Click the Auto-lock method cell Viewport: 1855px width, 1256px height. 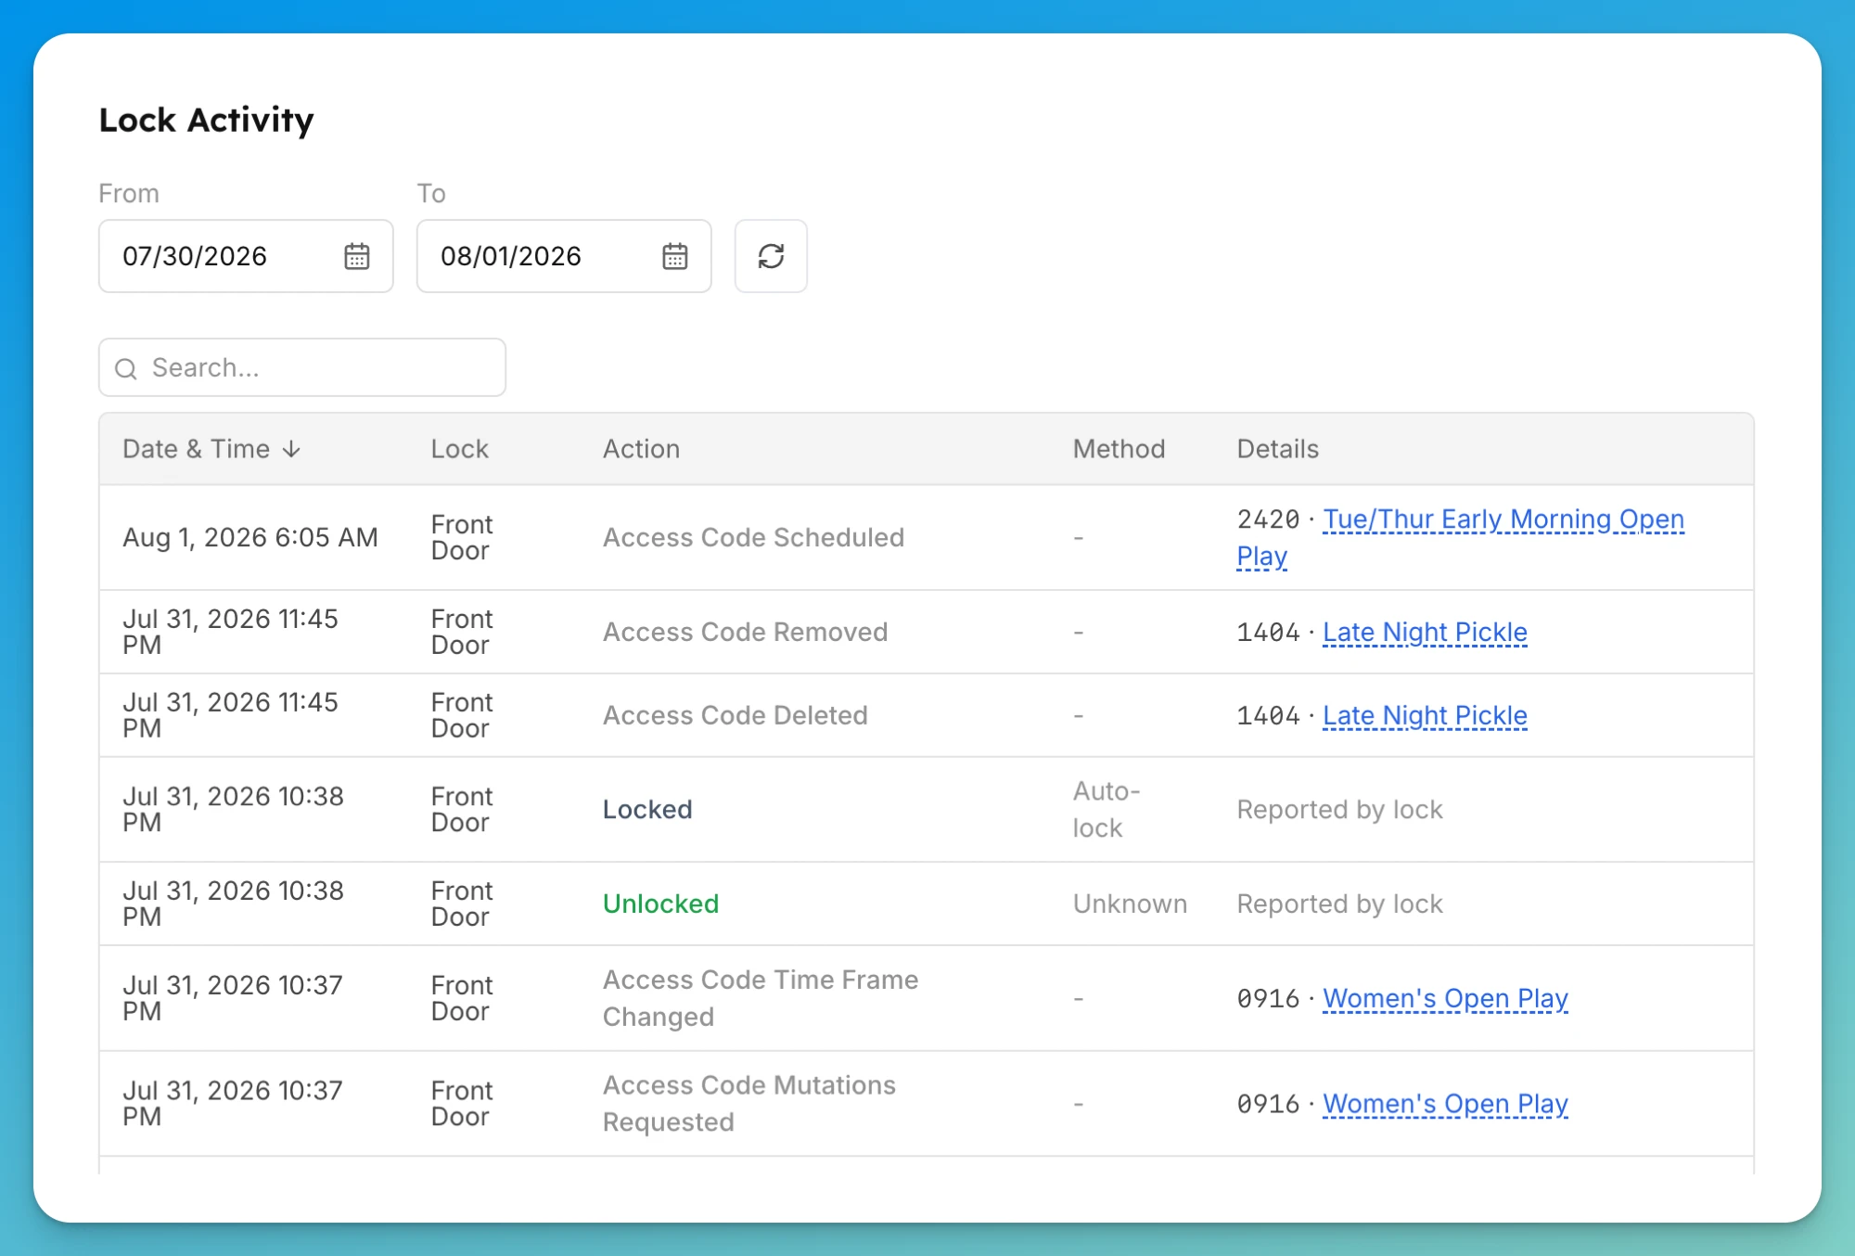pyautogui.click(x=1107, y=810)
